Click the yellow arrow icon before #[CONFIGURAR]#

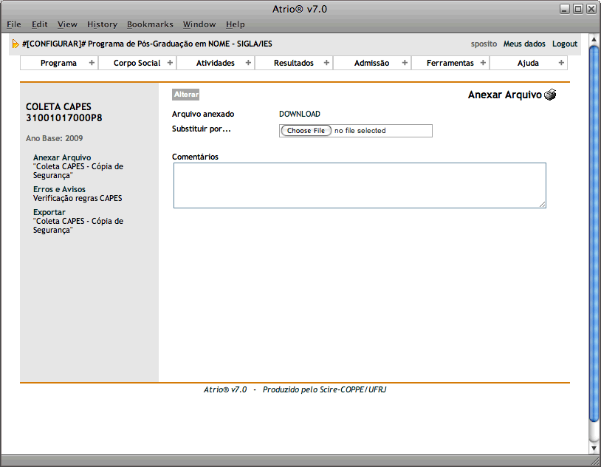click(x=16, y=44)
